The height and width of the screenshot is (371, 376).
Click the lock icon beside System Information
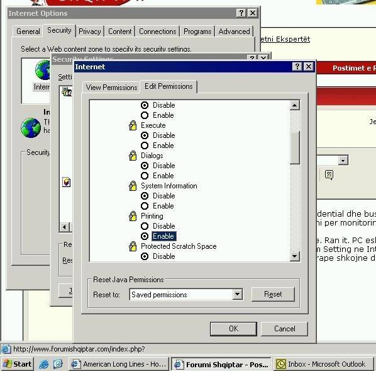point(133,186)
